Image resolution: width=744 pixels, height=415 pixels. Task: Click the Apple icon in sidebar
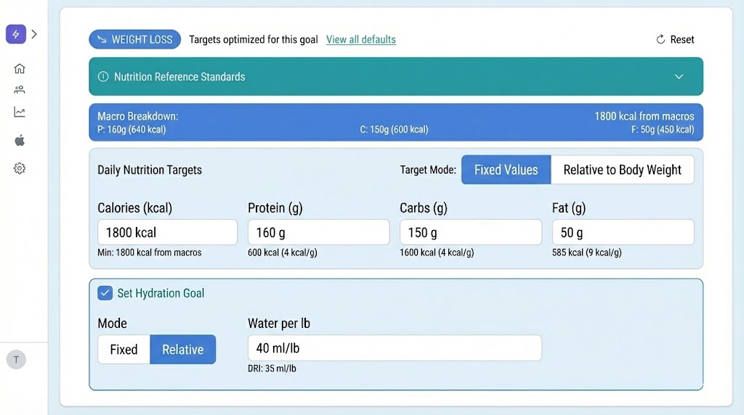[20, 140]
